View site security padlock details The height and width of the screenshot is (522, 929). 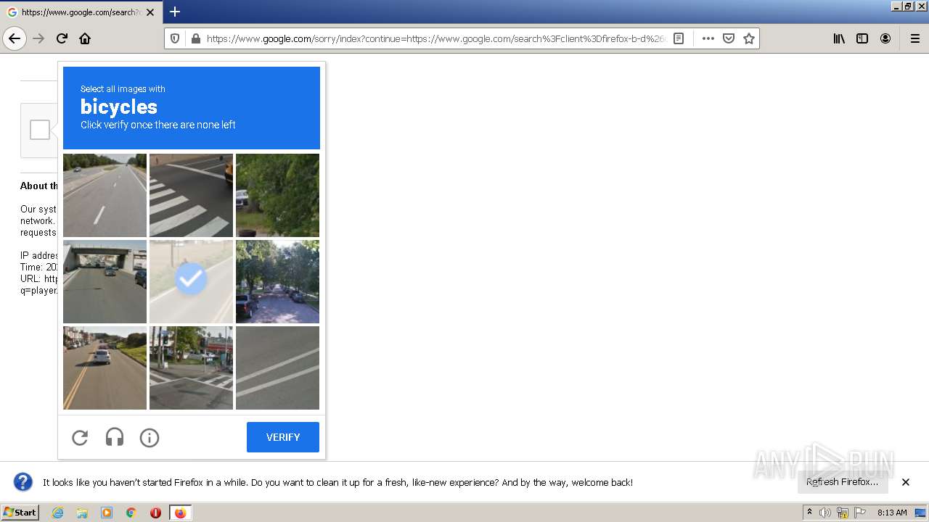[x=195, y=38]
